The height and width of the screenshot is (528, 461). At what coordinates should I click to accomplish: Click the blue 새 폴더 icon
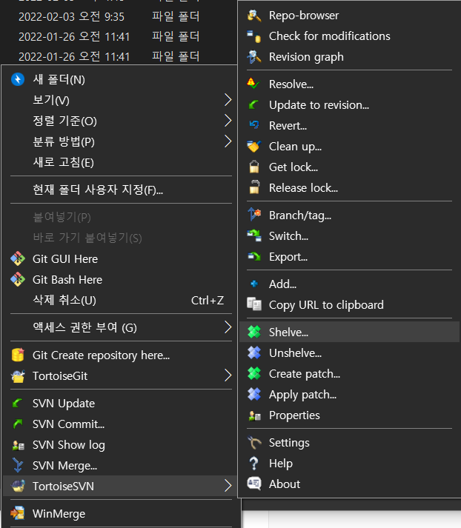[x=18, y=79]
